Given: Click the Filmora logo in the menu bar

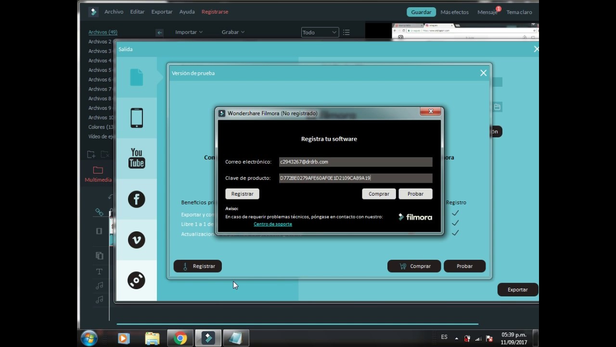Looking at the screenshot, I should point(93,12).
